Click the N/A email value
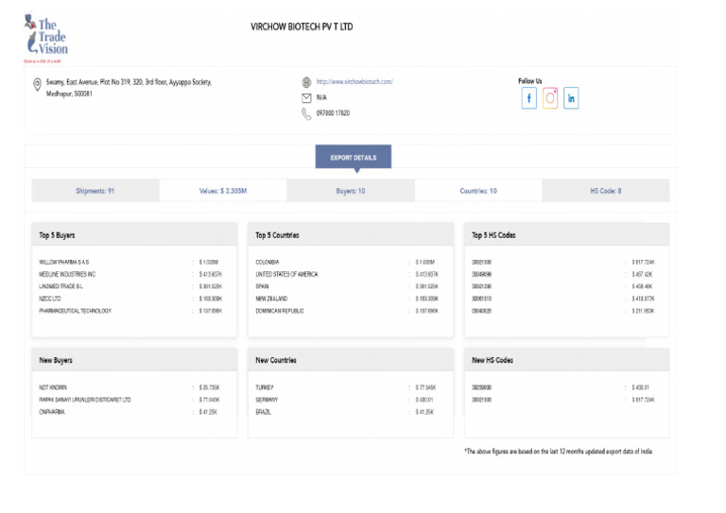This screenshot has width=726, height=513. (x=321, y=97)
